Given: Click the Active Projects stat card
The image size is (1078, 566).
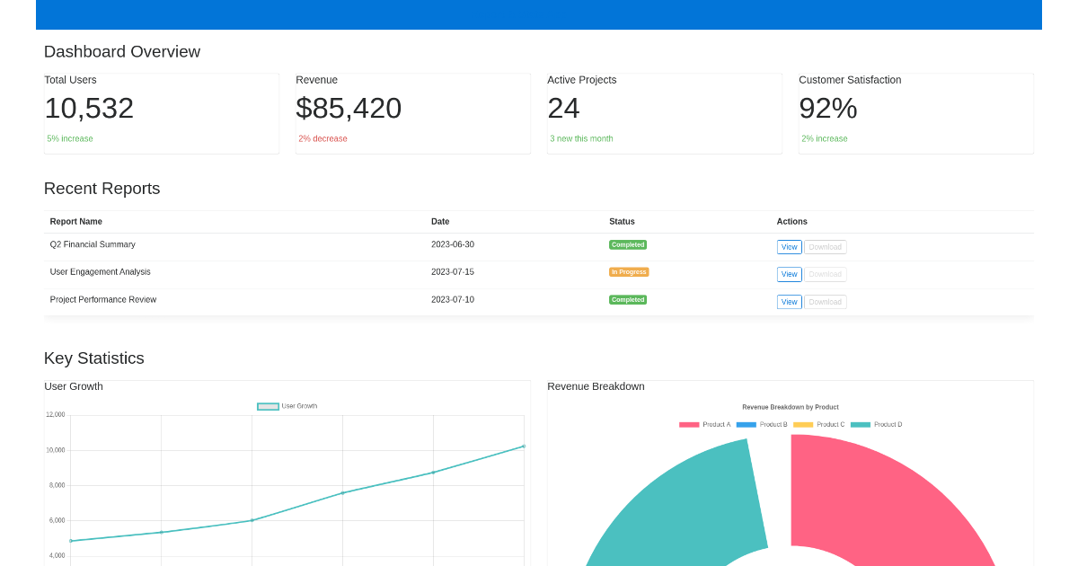Looking at the screenshot, I should point(665,112).
